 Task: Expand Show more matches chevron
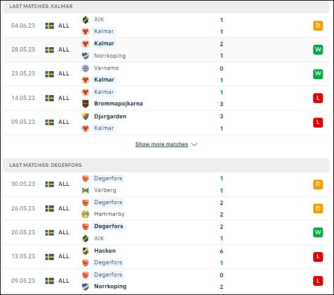pos(194,144)
